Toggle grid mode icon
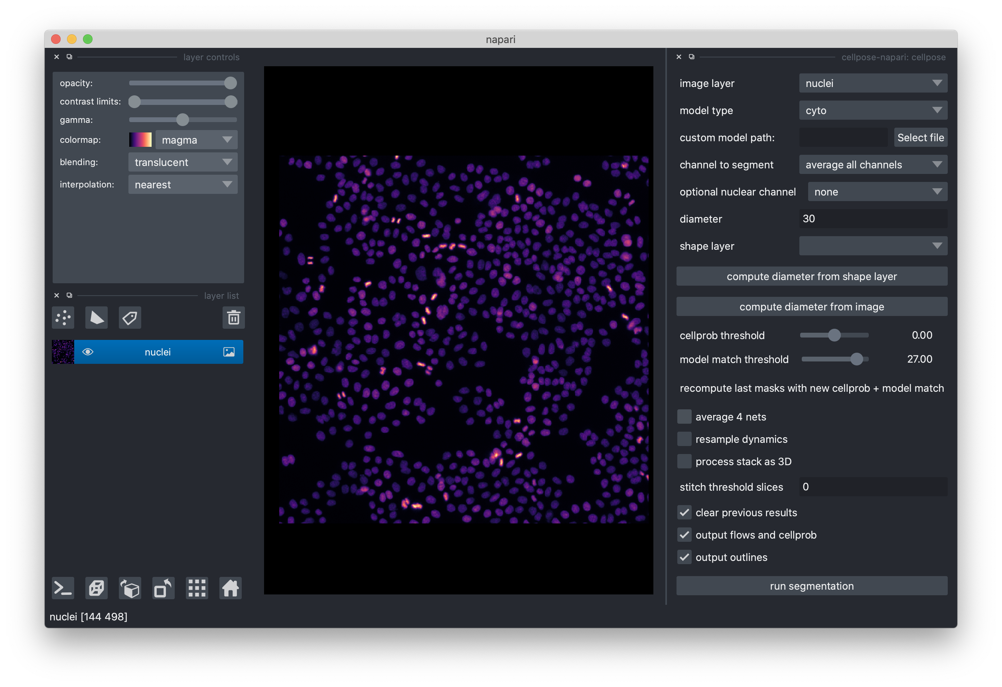The width and height of the screenshot is (1002, 687). 197,588
